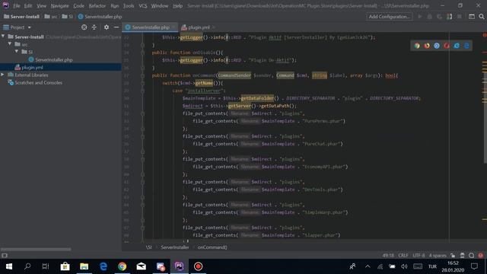Open the Refactor menu
This screenshot has height=274, width=487.
pos(97,5)
